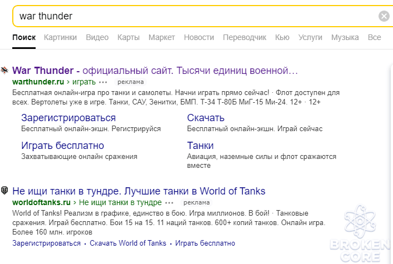This screenshot has height=264, width=393.
Task: Click the warthunder.ru green domain link
Action: coord(38,82)
